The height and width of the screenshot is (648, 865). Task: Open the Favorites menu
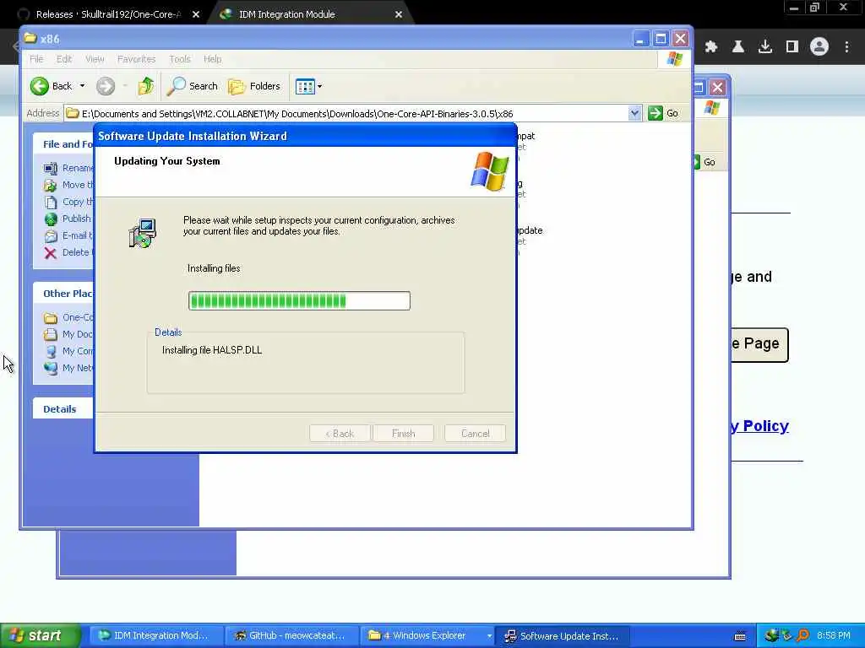click(136, 59)
